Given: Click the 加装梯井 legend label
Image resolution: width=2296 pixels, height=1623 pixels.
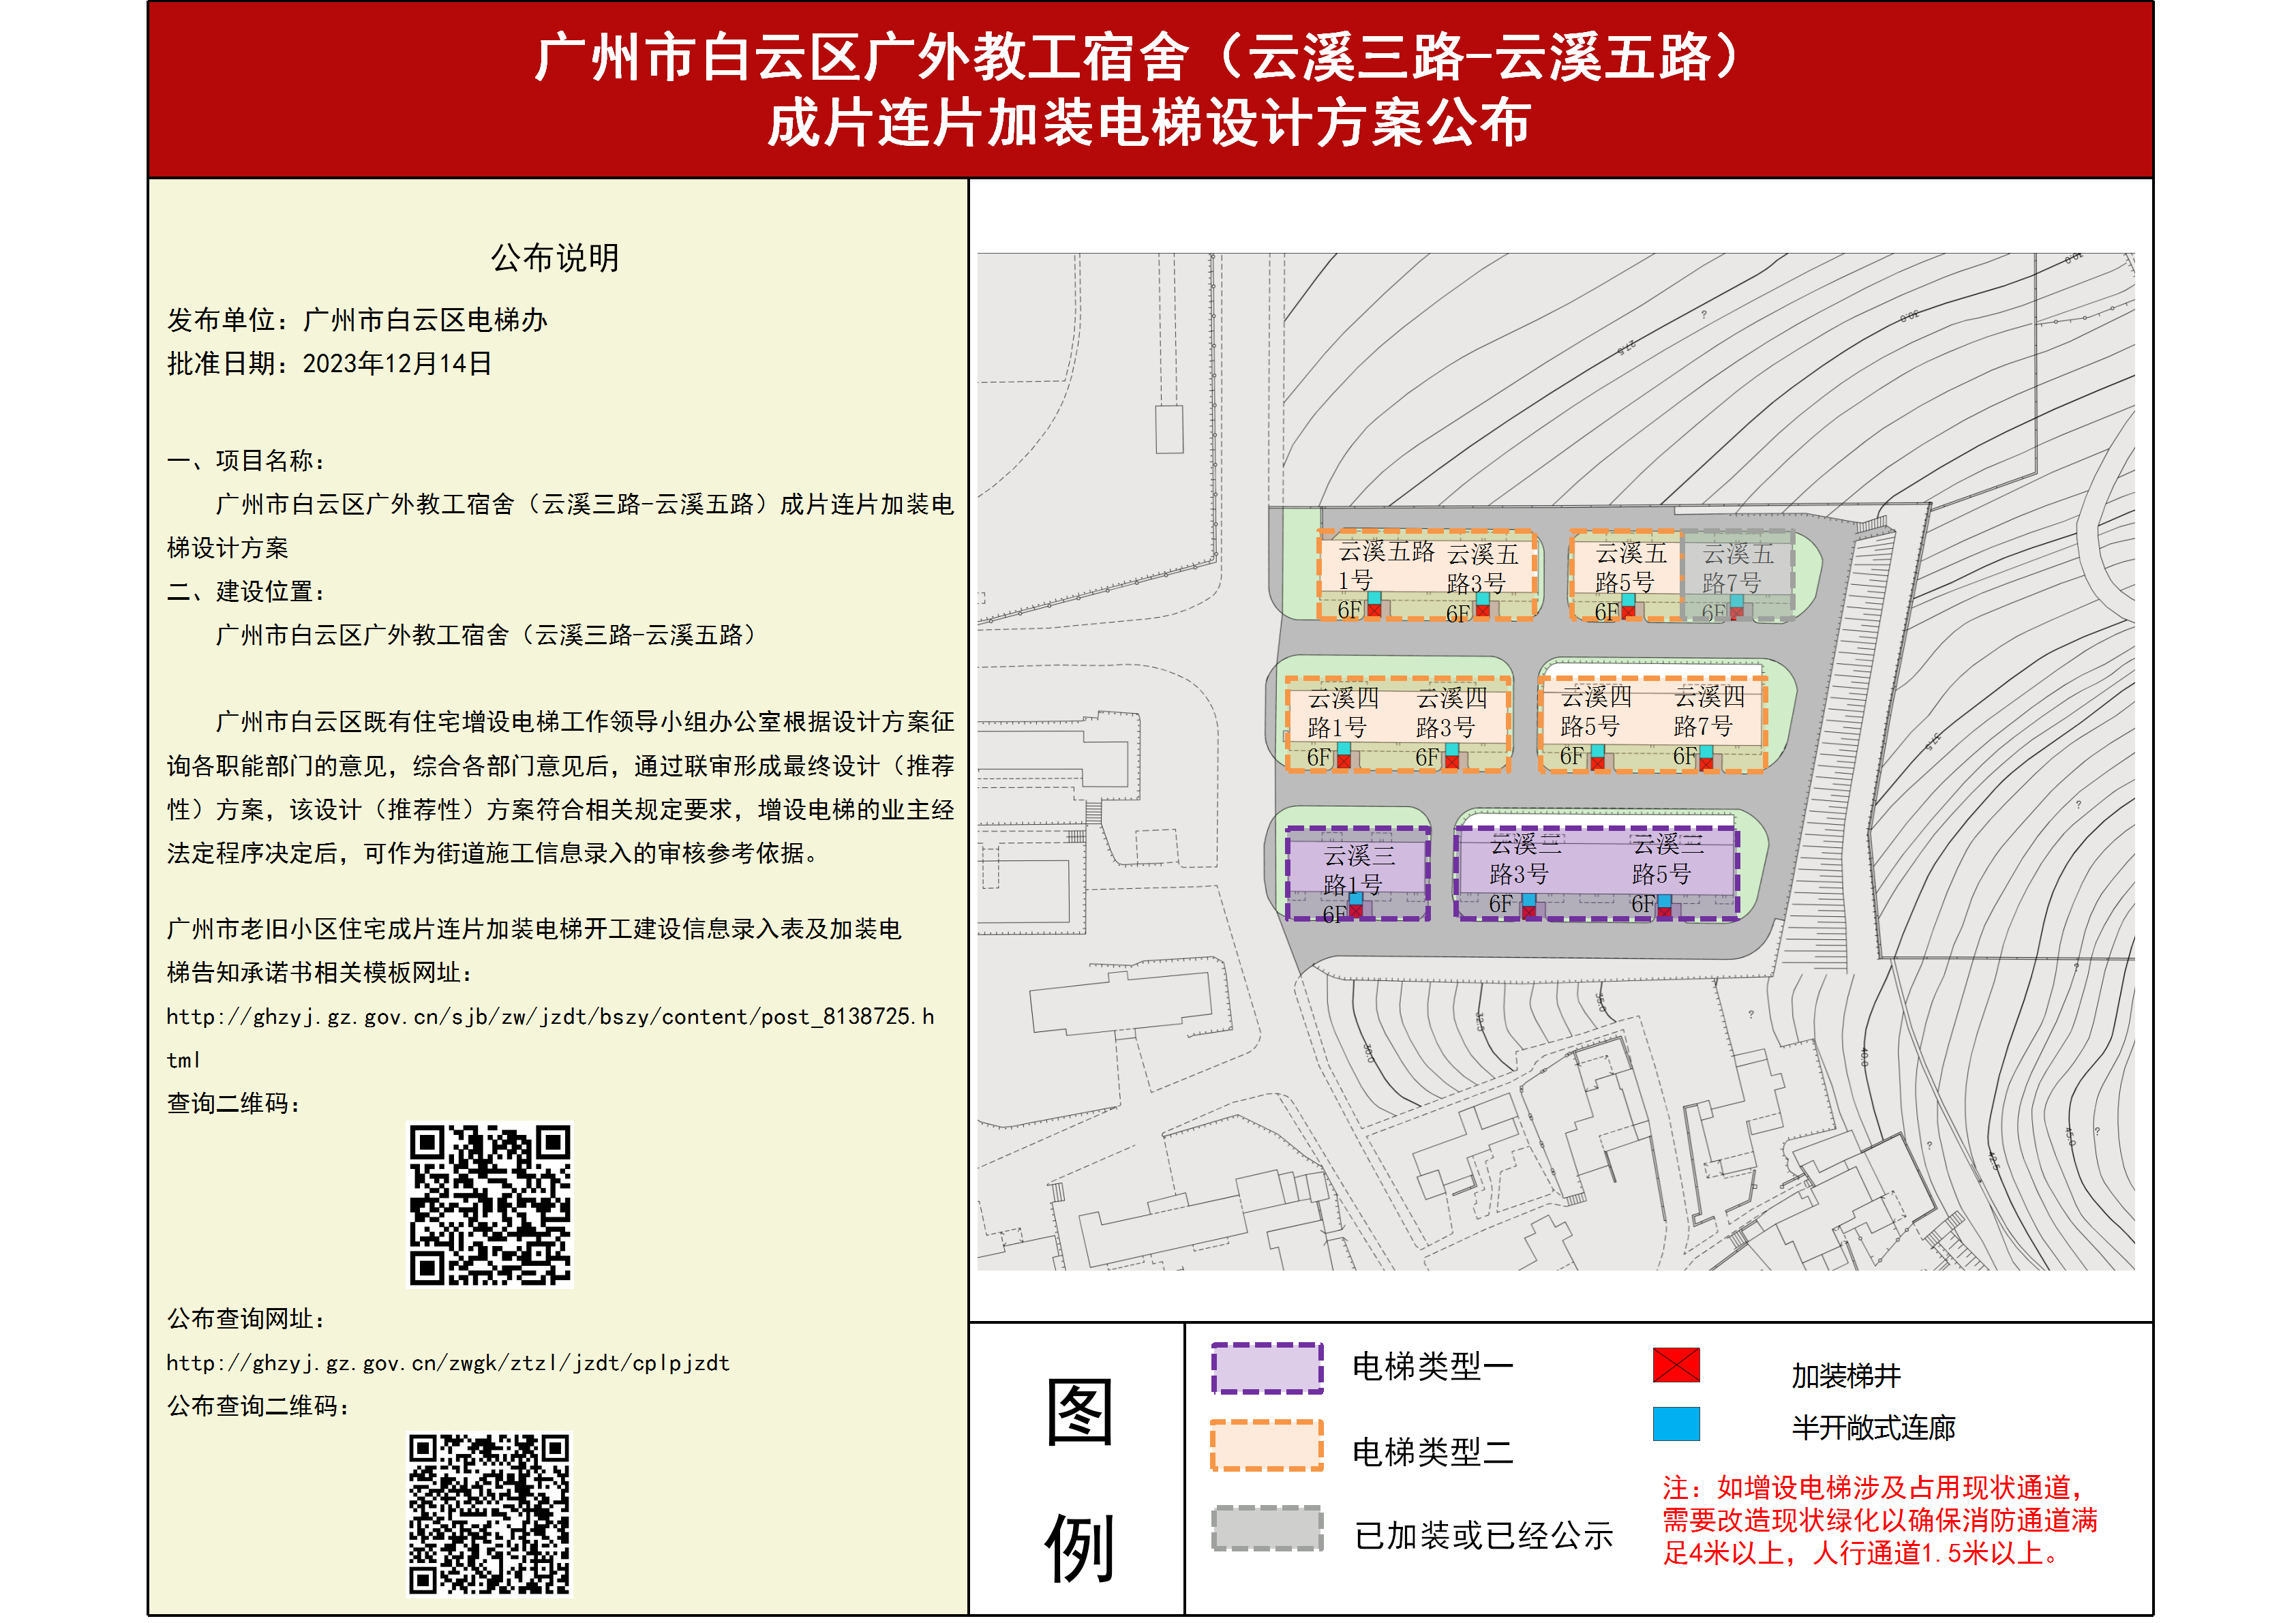Looking at the screenshot, I should (1845, 1377).
